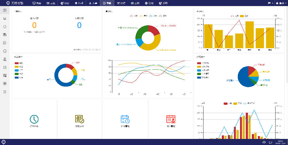The width and height of the screenshot is (288, 145).
Task: Click the 天时考勤 logo in top-left corner
Action: [15, 3]
